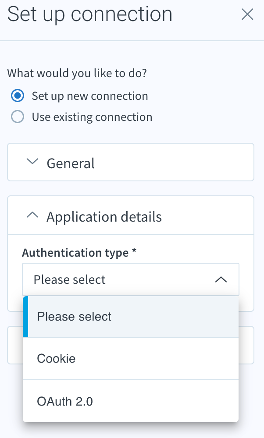264x438 pixels.
Task: Click the General section header
Action: (71, 162)
